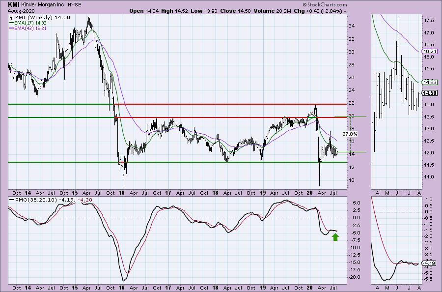Select the Chg +0.40 (+2.84%) readout

point(318,11)
